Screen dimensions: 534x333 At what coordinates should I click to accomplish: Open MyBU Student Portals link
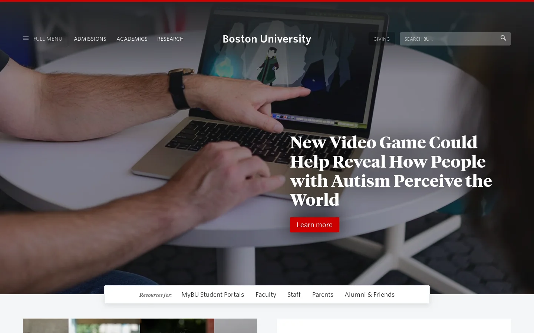click(x=212, y=295)
